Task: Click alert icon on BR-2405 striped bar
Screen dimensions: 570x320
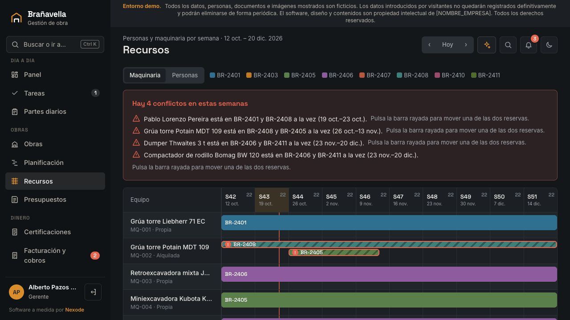Action: 295,252
